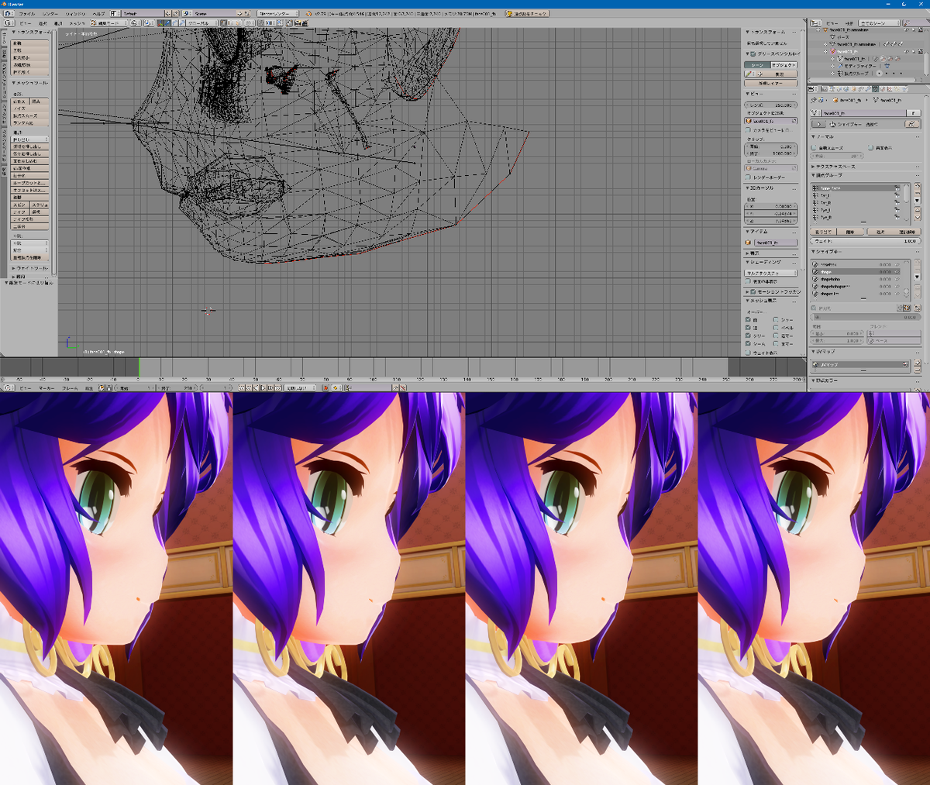Click 選択解除 vertex group button
930x785 pixels.
[x=908, y=232]
